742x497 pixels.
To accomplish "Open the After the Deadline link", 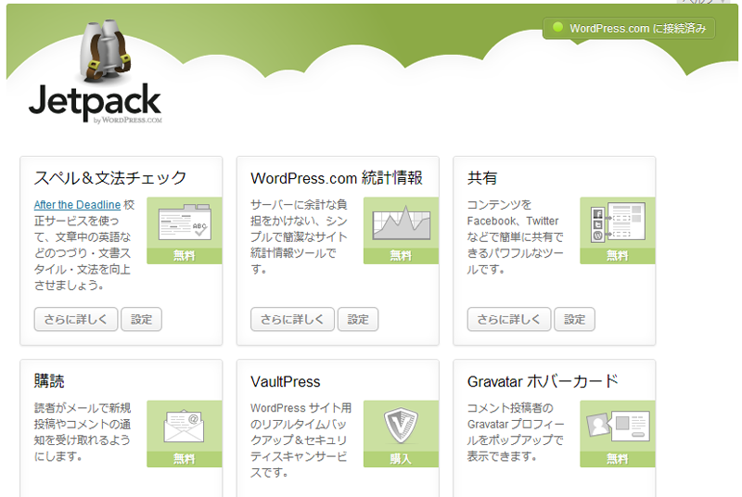I will (77, 205).
